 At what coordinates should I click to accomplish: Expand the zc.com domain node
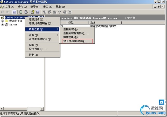tap(2, 25)
